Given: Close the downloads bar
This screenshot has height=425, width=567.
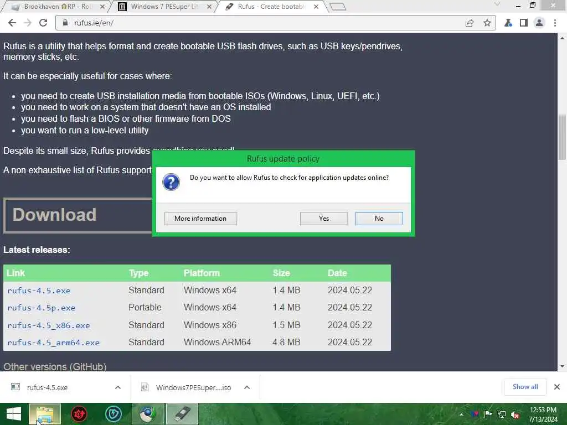Looking at the screenshot, I should tap(557, 387).
